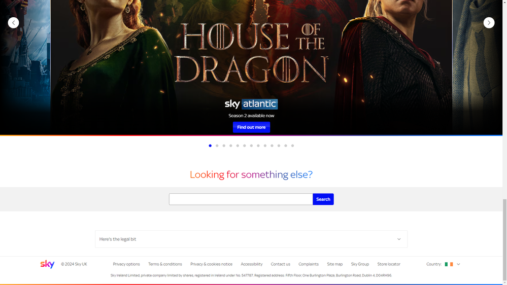
Task: Select the eighth carousel dot
Action: [258, 146]
